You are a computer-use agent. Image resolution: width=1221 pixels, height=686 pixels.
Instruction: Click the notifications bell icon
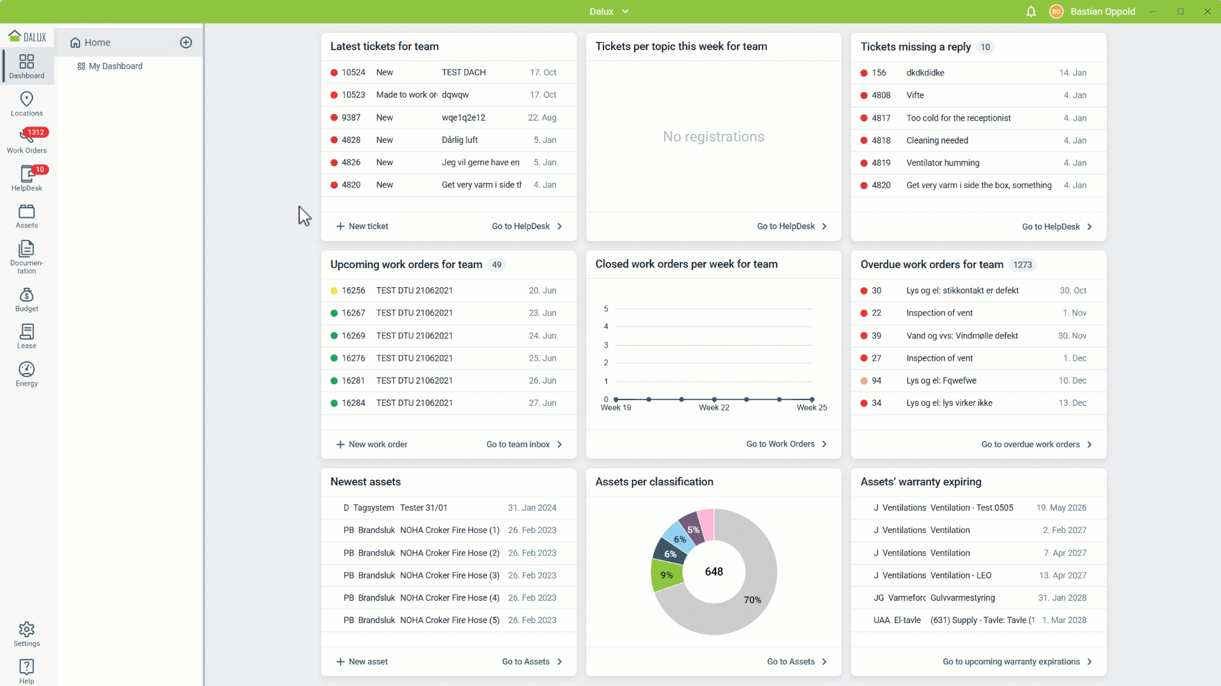1031,11
